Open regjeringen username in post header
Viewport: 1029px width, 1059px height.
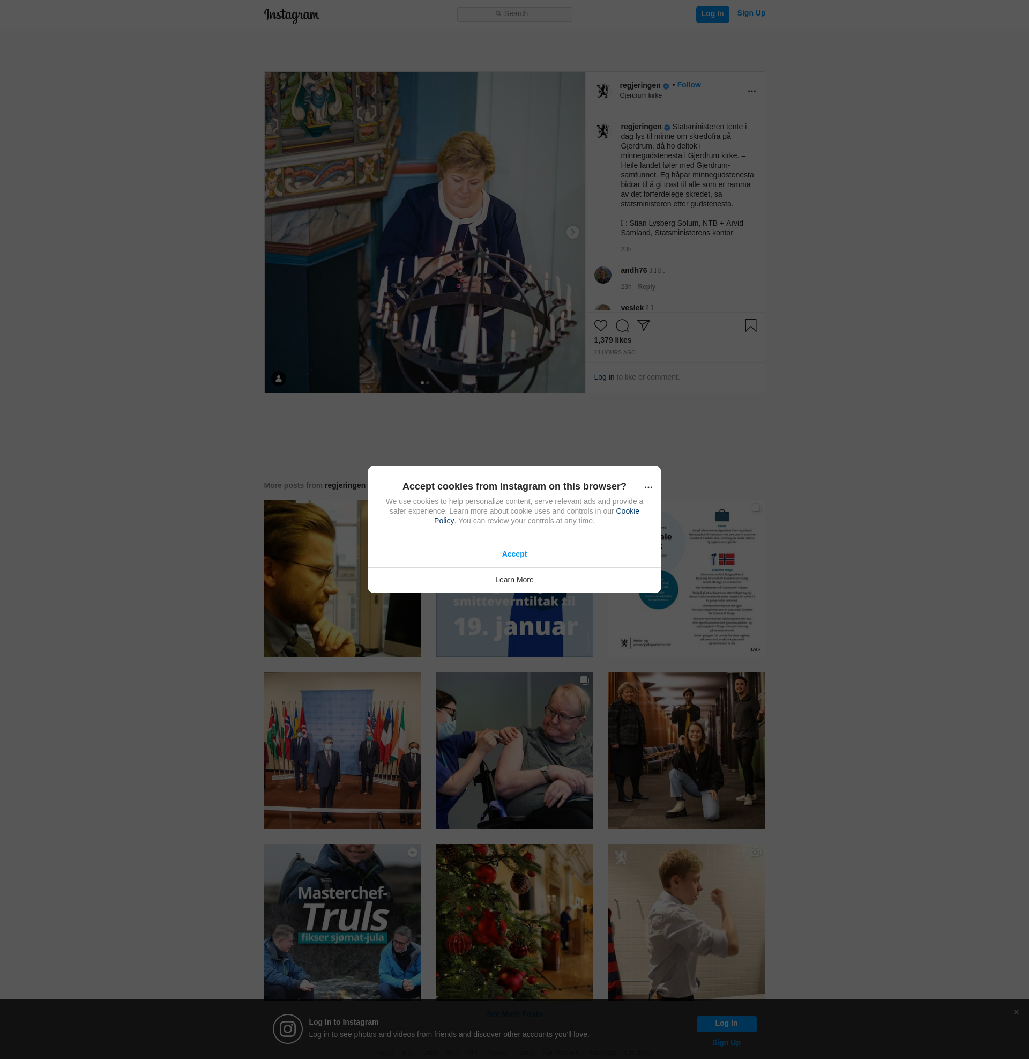point(640,85)
